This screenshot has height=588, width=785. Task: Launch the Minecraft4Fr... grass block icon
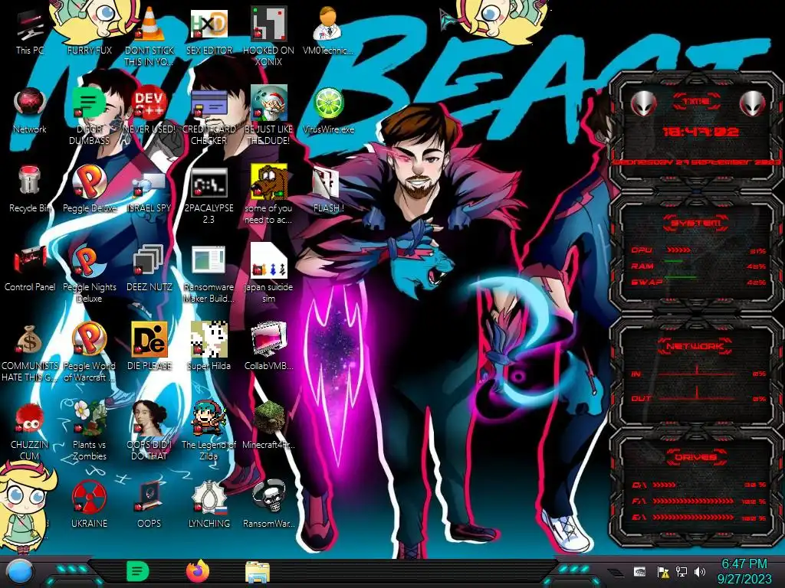tap(269, 418)
